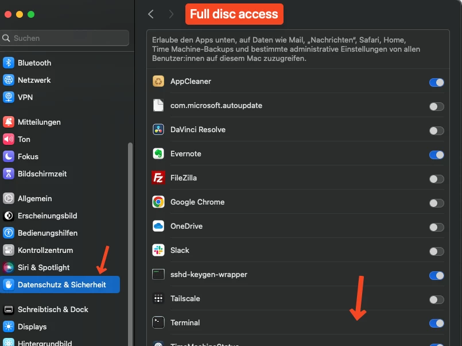Click the Displays sun icon
462x346 pixels.
[x=9, y=326]
